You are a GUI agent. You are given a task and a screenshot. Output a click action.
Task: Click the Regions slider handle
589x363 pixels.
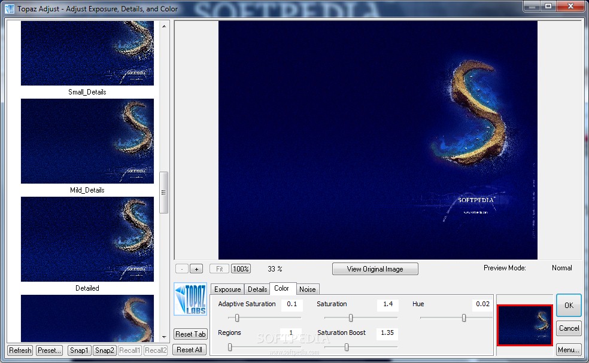(x=230, y=347)
